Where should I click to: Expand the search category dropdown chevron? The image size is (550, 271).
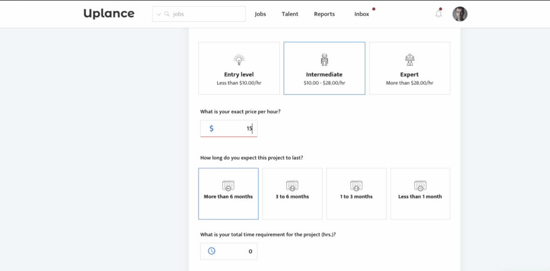(x=159, y=14)
